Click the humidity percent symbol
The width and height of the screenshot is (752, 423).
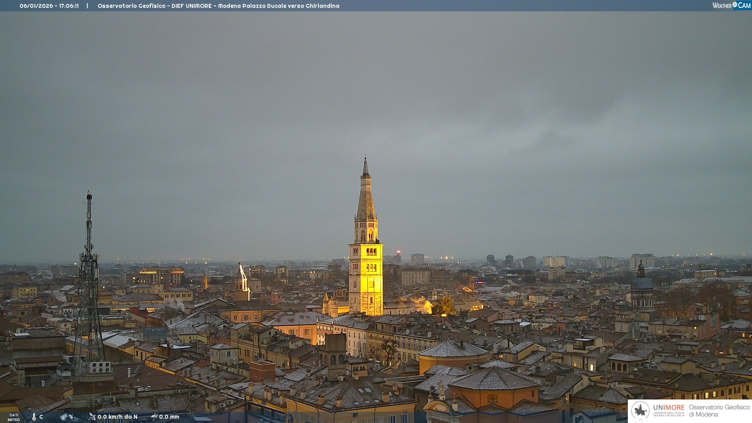click(x=71, y=417)
